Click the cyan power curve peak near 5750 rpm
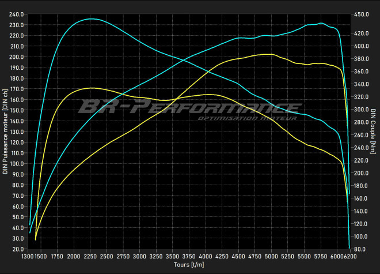This screenshot has width=380, height=274. pyautogui.click(x=321, y=24)
